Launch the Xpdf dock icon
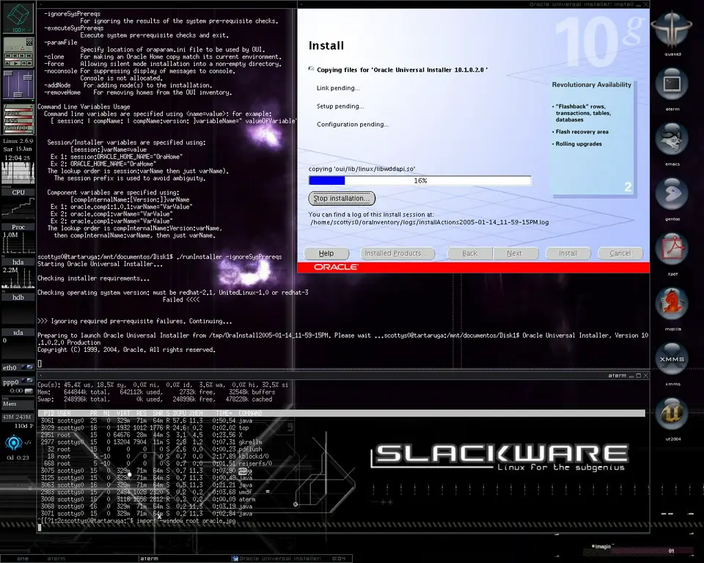This screenshot has height=563, width=704. 672,250
